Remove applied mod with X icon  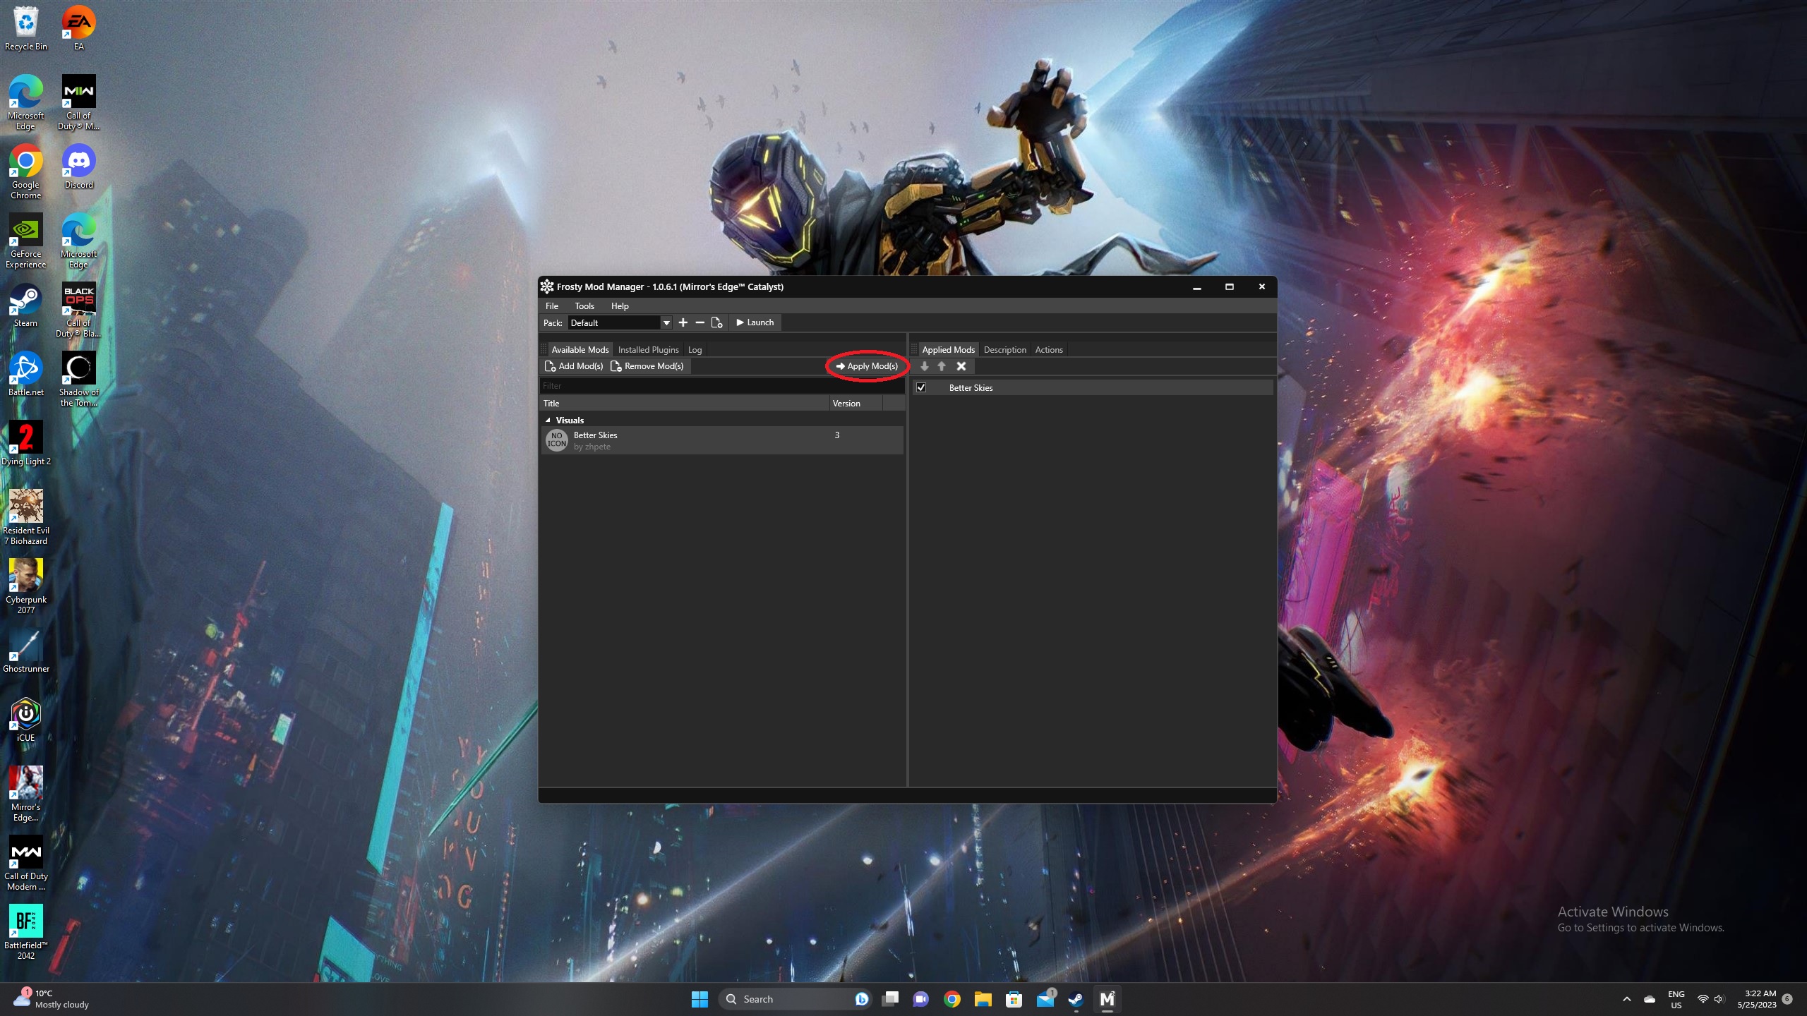[961, 366]
